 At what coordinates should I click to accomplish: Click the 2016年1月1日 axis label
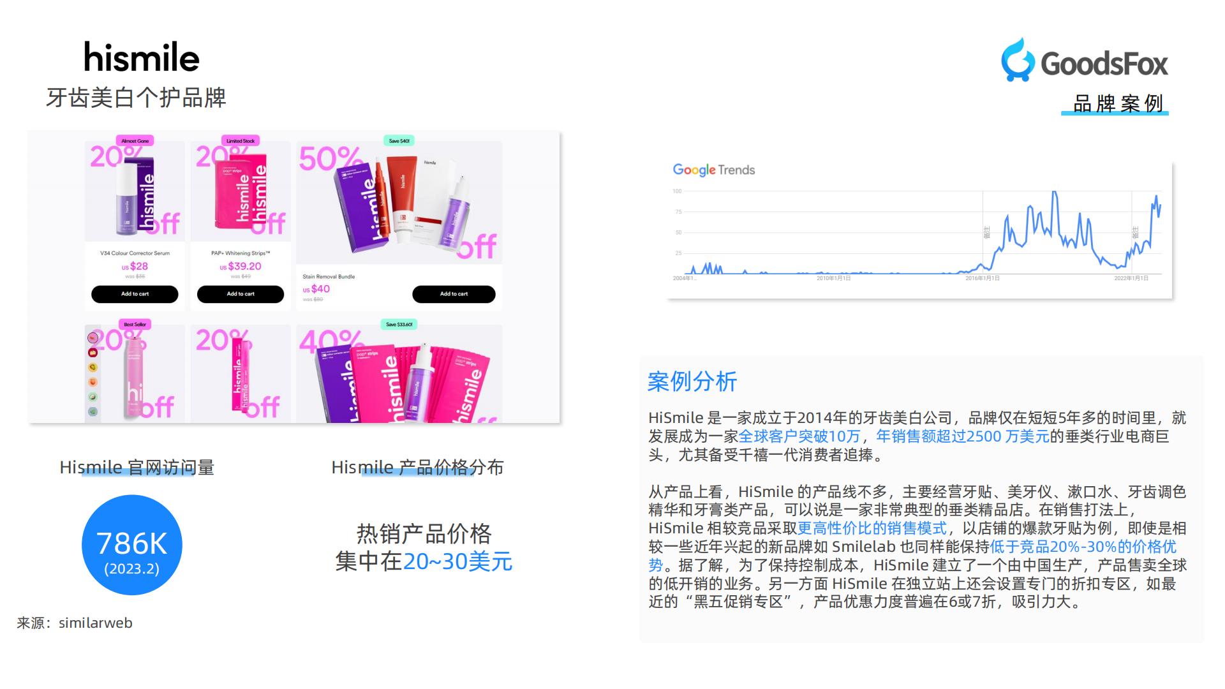pyautogui.click(x=983, y=278)
